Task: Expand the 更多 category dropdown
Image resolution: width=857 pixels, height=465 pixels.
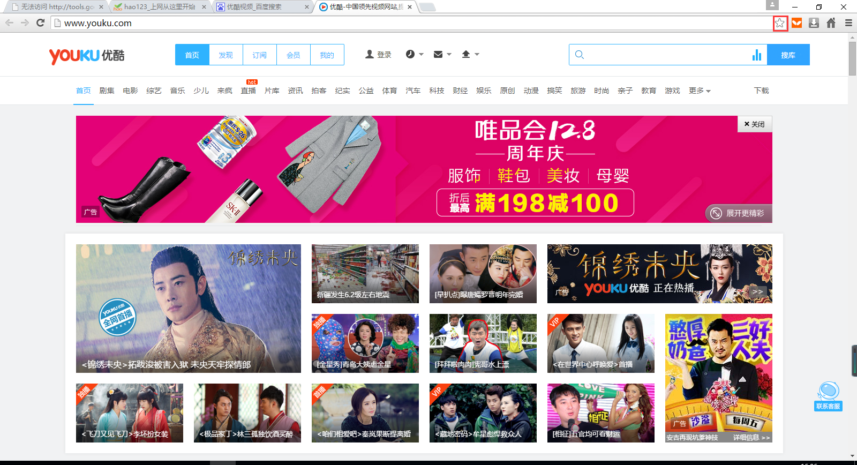Action: (700, 91)
